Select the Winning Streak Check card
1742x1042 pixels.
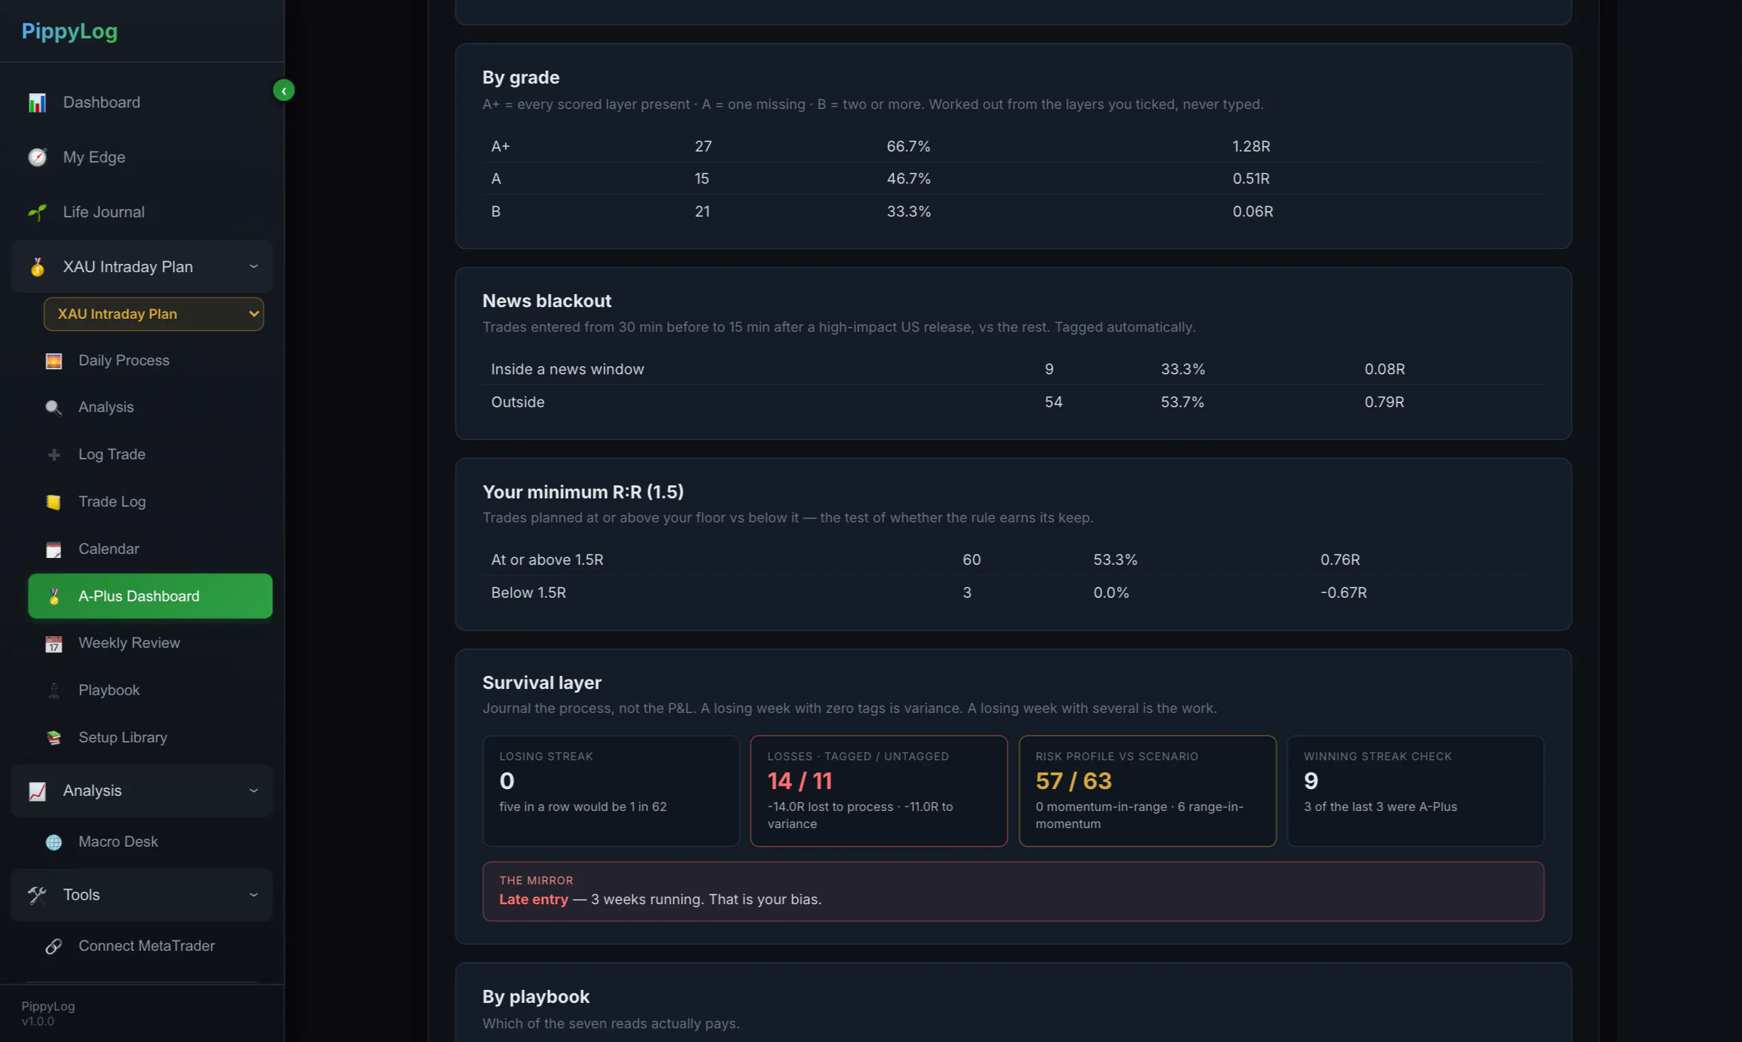(1416, 791)
